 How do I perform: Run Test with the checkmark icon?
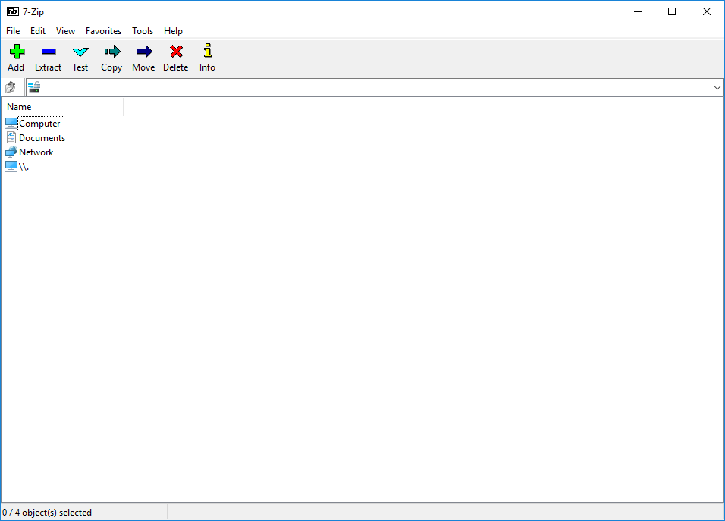[x=80, y=52]
